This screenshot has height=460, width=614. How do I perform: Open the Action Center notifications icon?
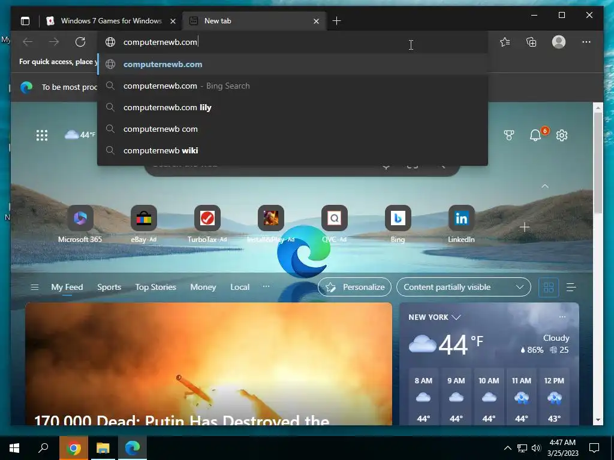tap(594, 448)
